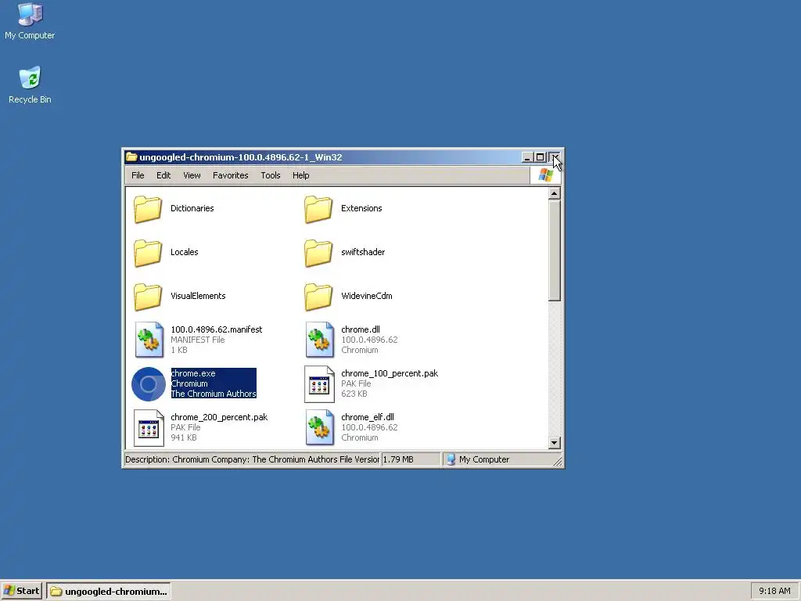Click the chrome.exe file name
The image size is (801, 601).
coord(193,373)
